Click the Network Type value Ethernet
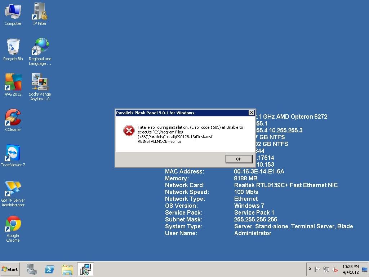The height and width of the screenshot is (277, 369). coord(246,199)
